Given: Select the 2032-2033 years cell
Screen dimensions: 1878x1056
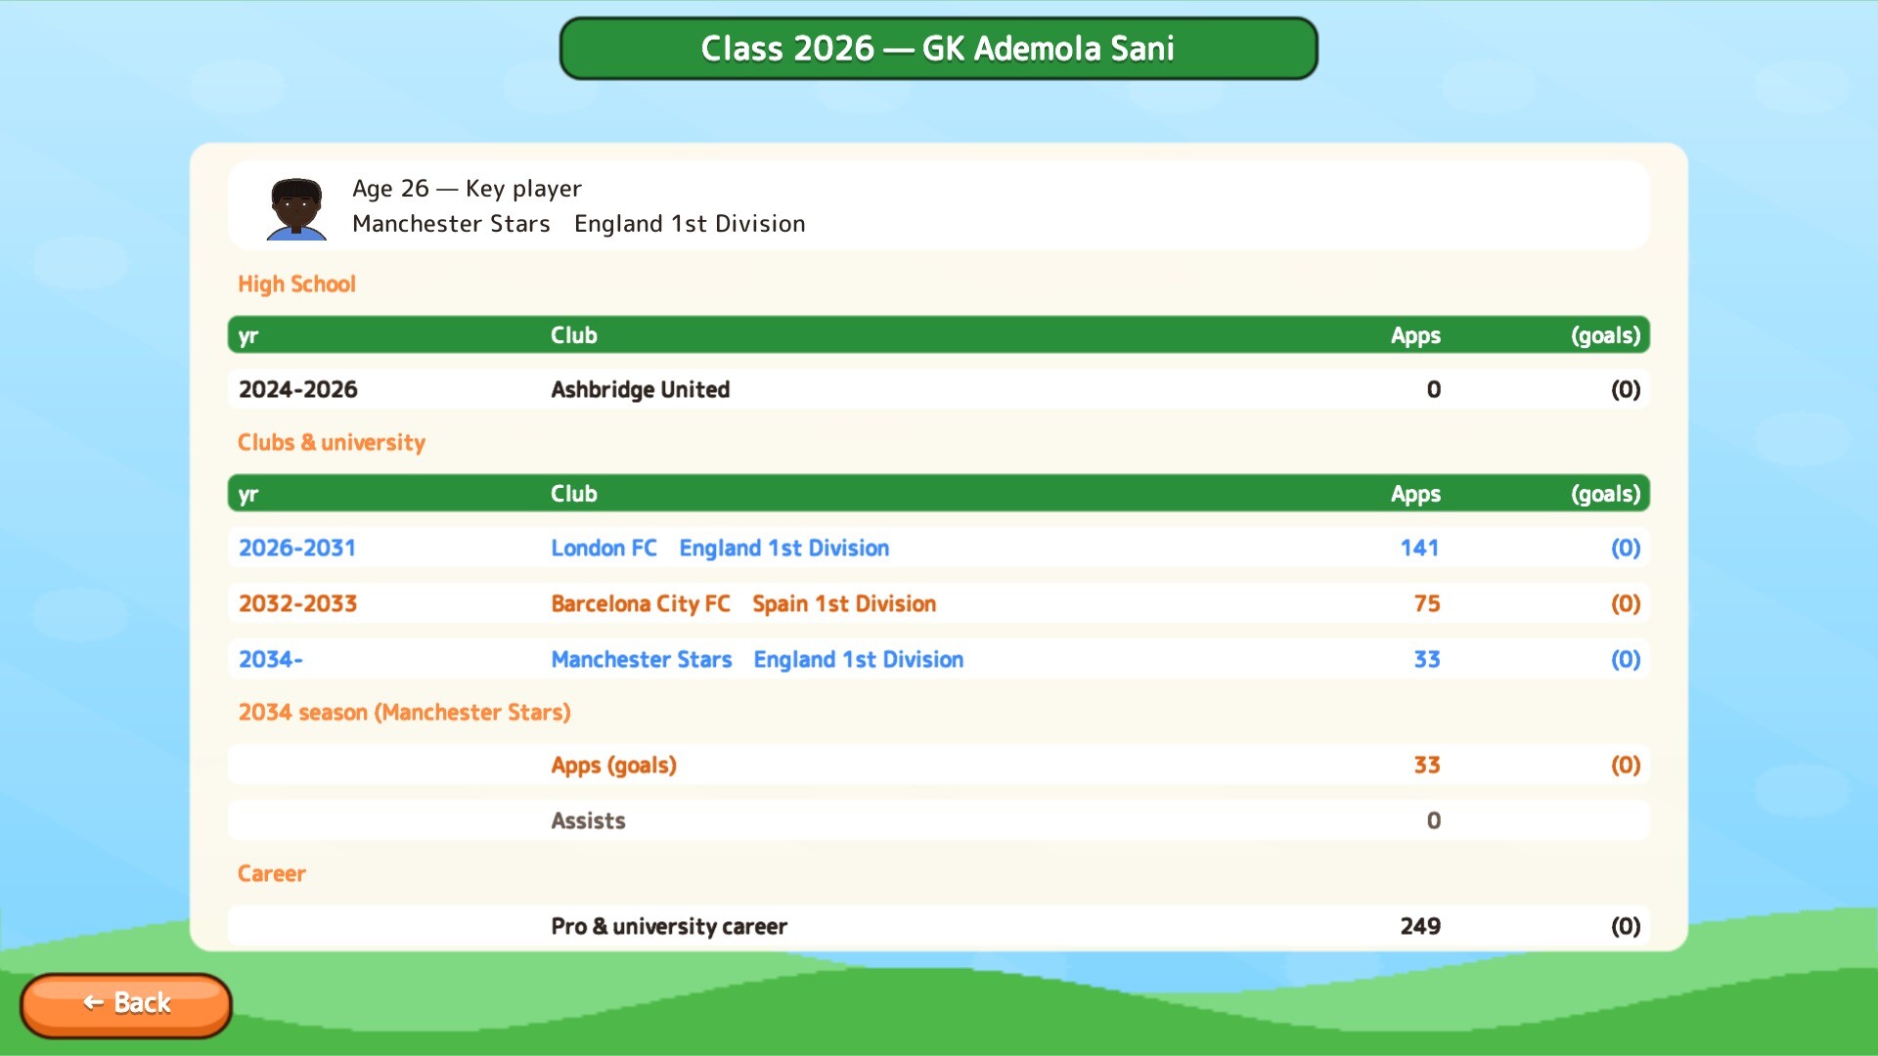Looking at the screenshot, I should pyautogui.click(x=298, y=603).
